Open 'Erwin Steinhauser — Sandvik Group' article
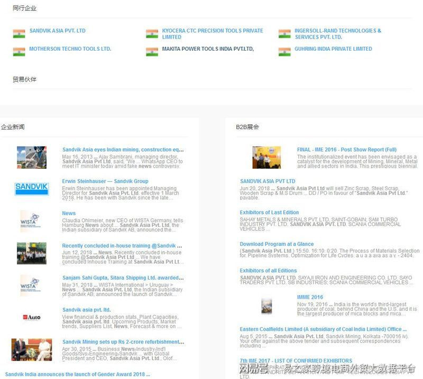423x379 pixels. 105,181
